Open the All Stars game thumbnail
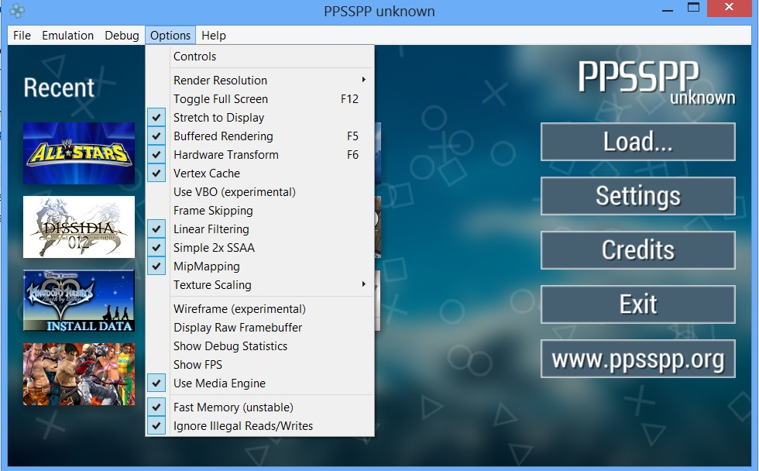759x471 pixels. point(78,153)
